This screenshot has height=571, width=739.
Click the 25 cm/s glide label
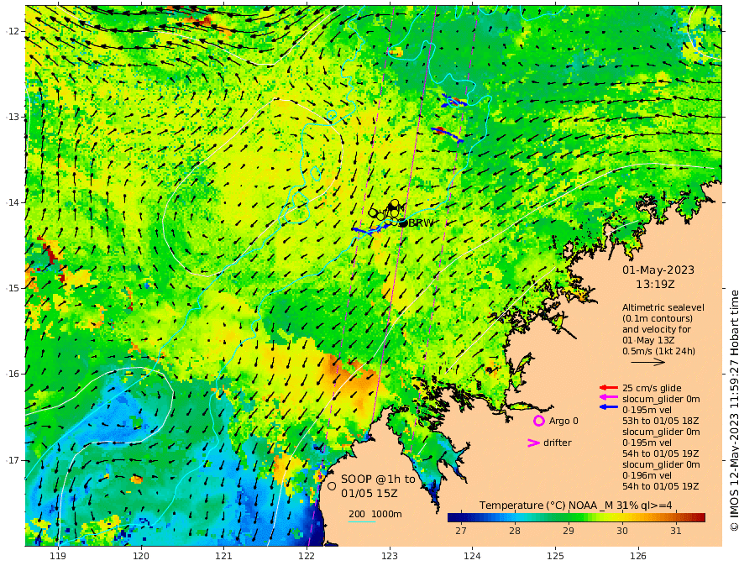click(652, 388)
